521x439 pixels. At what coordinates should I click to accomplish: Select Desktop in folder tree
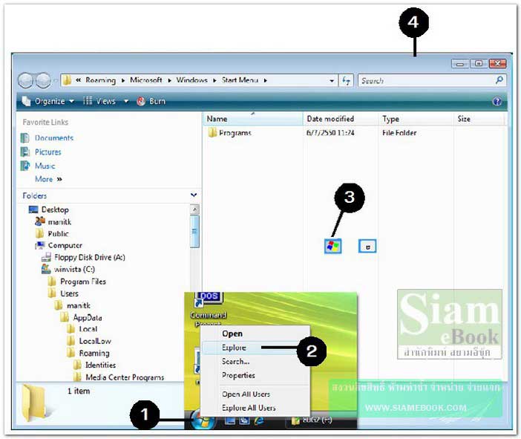55,210
